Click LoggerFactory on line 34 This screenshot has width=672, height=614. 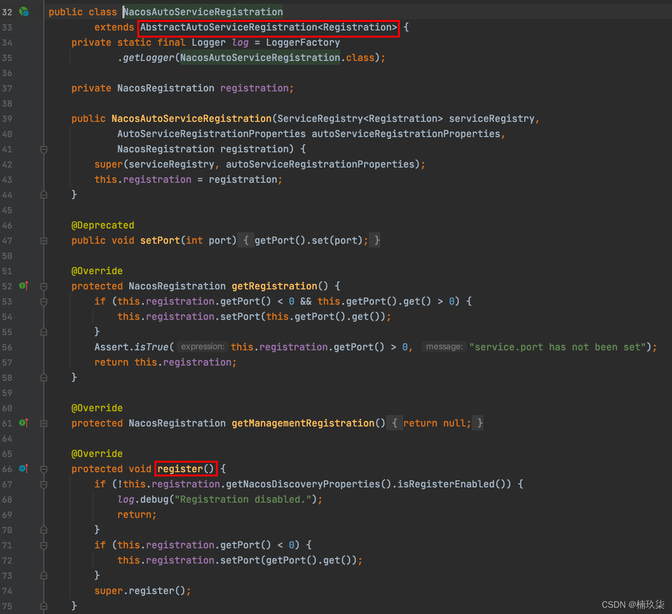(303, 42)
